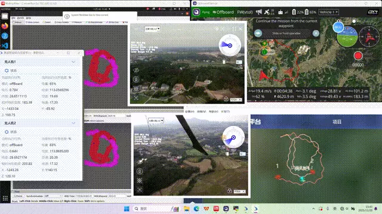The width and height of the screenshot is (382, 214).
Task: Toggle the lock icon in lower camera view
Action: (x=229, y=191)
